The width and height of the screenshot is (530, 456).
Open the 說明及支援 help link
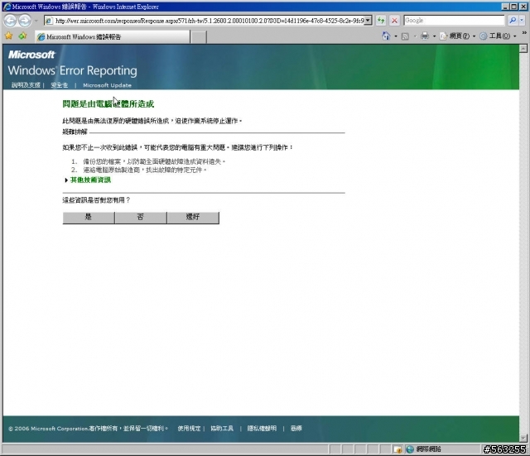click(26, 85)
